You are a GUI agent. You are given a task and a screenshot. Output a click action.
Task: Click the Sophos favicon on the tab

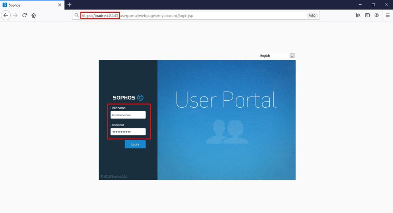point(5,5)
